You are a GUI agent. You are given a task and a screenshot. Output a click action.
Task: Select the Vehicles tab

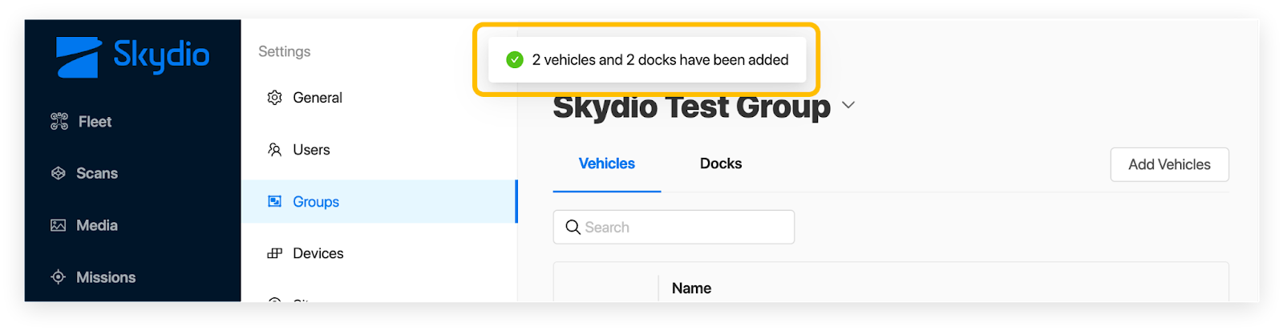click(x=607, y=163)
